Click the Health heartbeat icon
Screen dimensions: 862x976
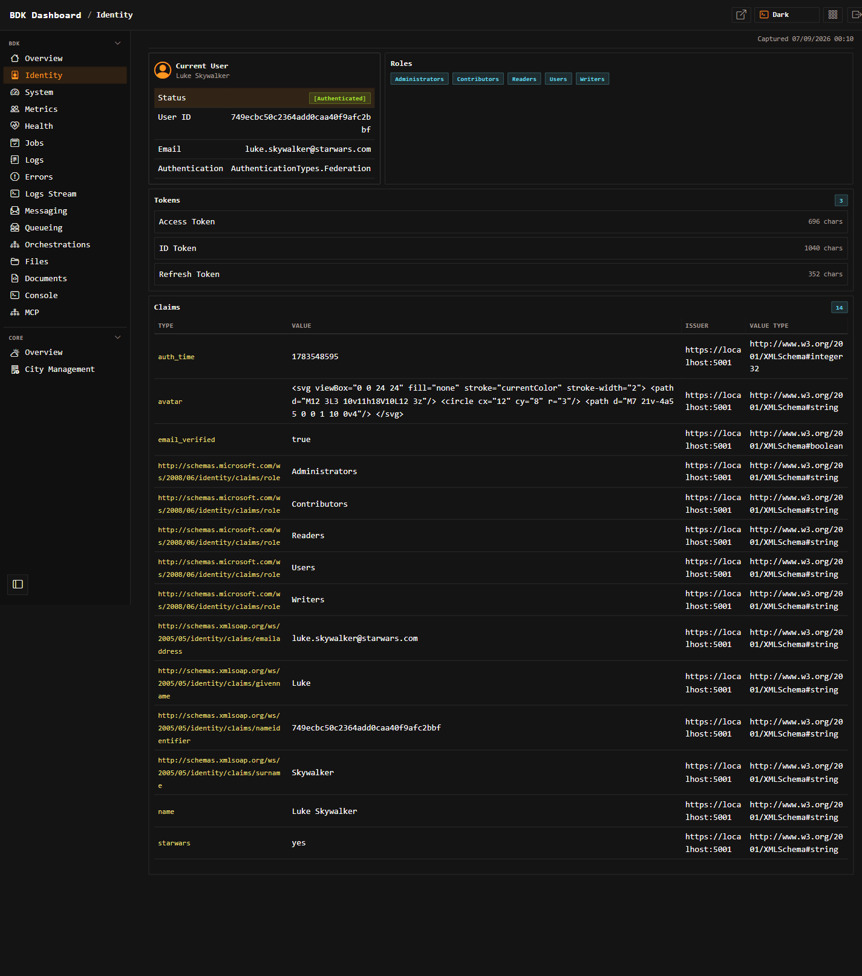(15, 126)
